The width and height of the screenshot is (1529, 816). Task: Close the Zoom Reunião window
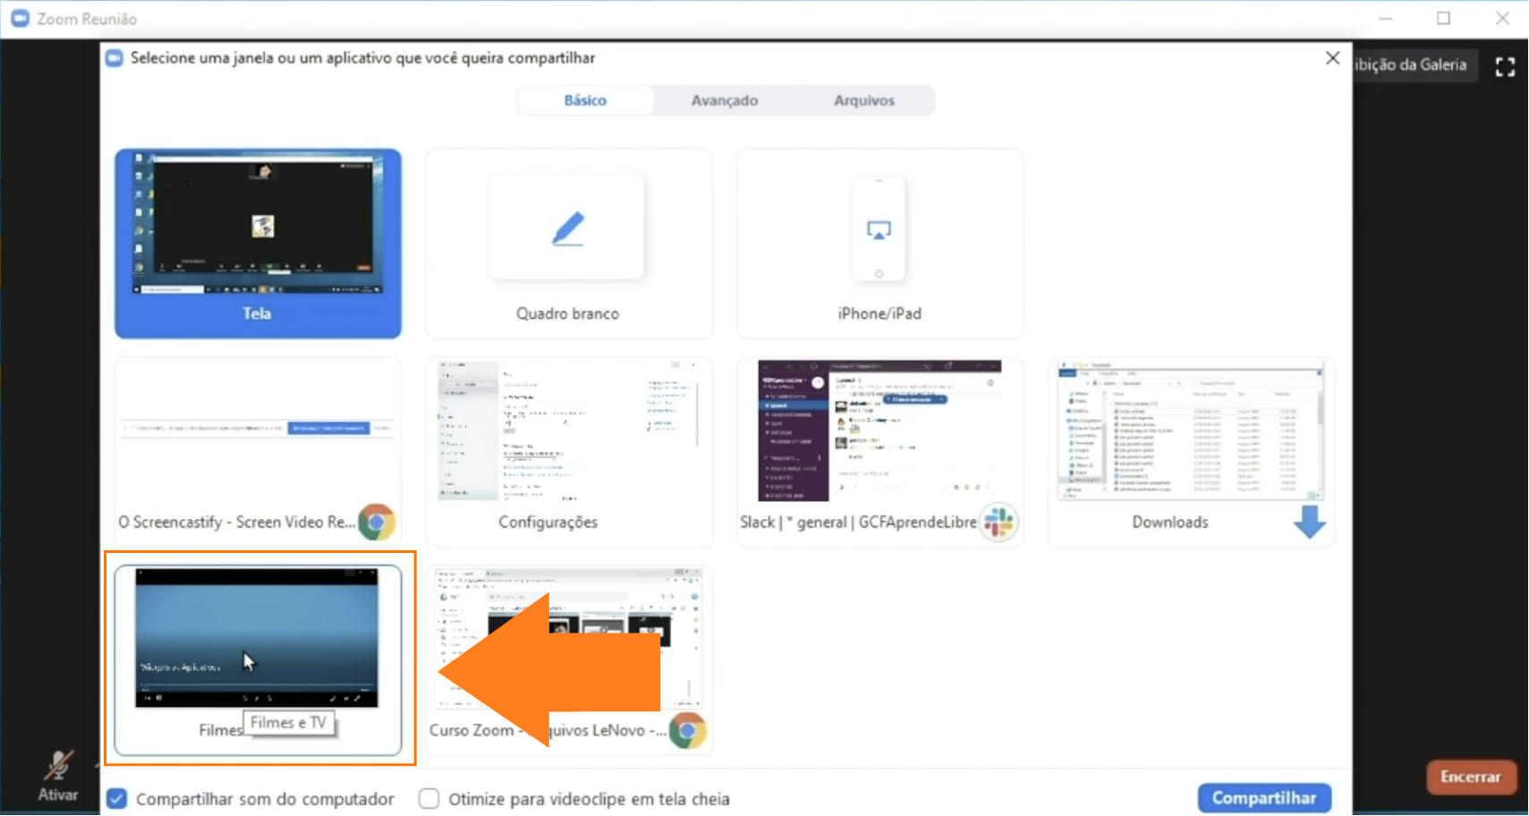(1502, 18)
